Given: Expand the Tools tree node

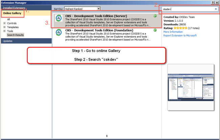Looking at the screenshot, I should tap(4, 31).
